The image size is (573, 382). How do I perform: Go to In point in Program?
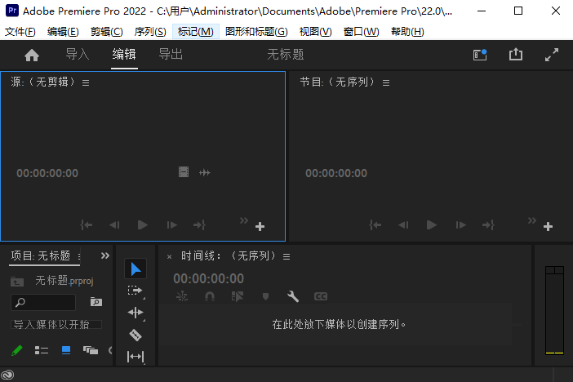pyautogui.click(x=375, y=224)
